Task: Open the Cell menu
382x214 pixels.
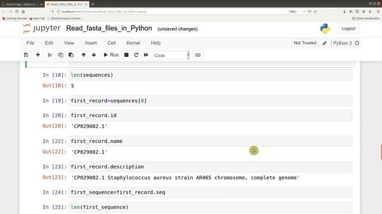Action: tap(112, 43)
